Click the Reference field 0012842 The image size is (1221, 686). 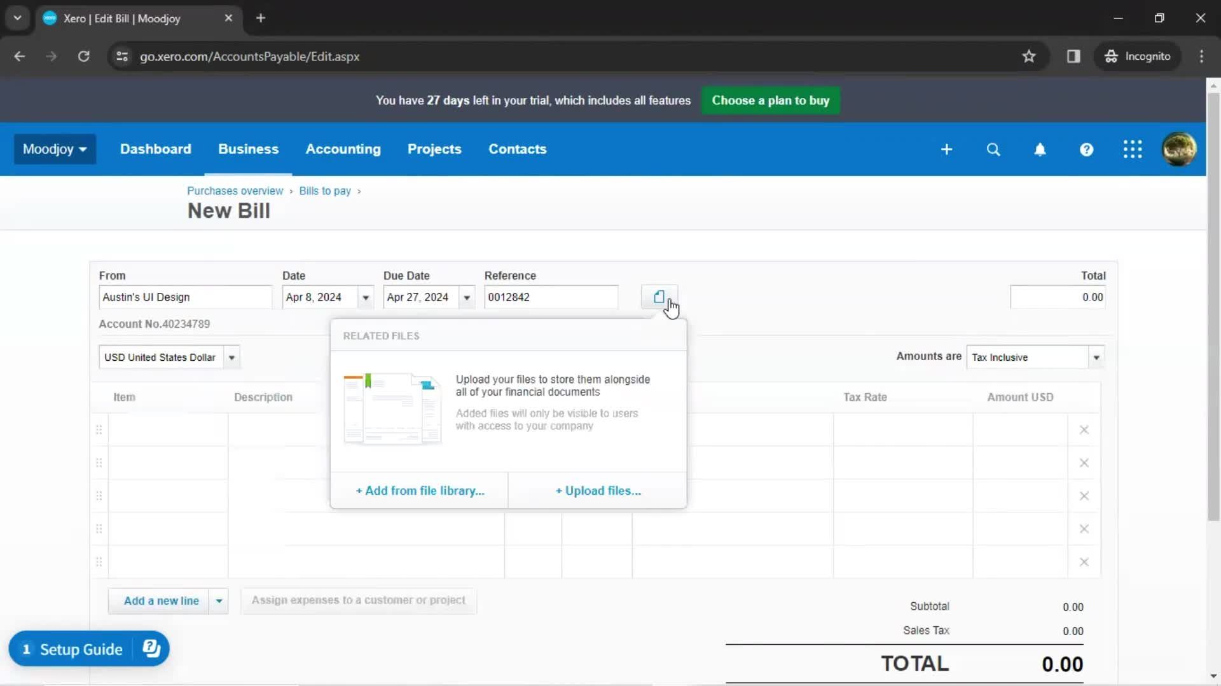pos(551,297)
